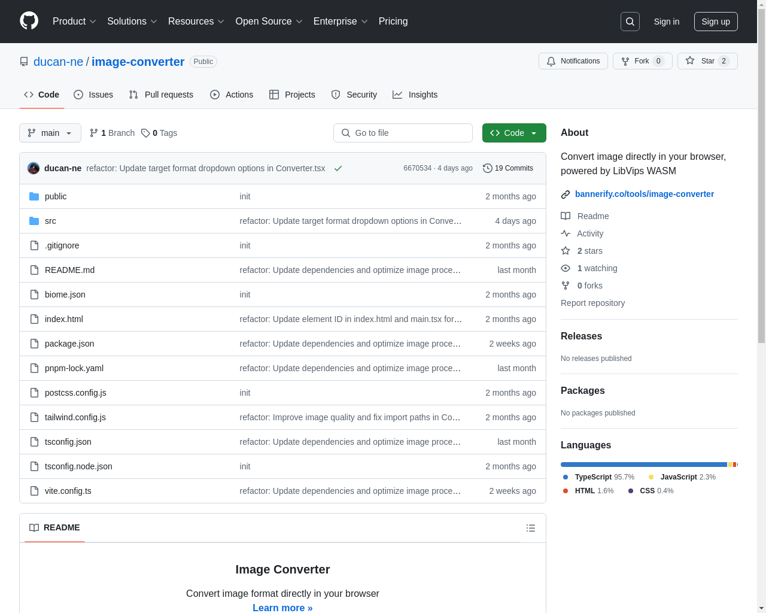Open the Pricing page
This screenshot has height=613, width=766.
(x=393, y=22)
